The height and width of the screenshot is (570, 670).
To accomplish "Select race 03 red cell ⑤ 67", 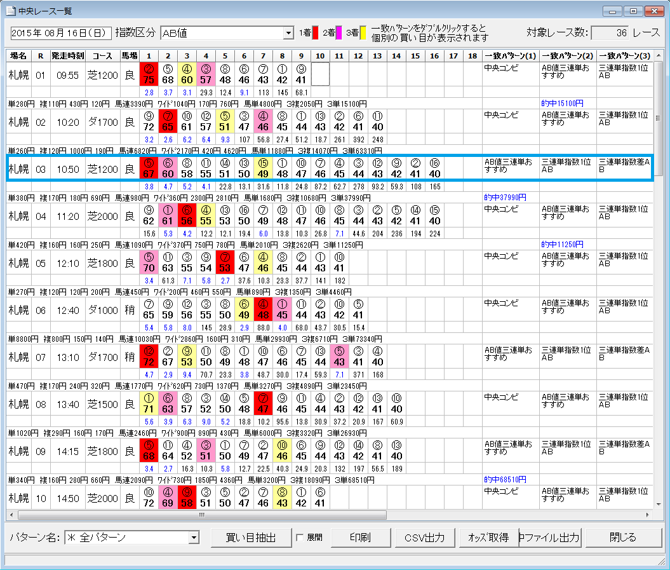I will point(149,168).
